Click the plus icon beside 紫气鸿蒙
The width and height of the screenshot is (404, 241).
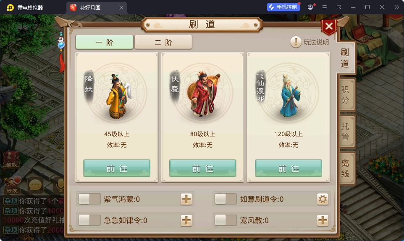(186, 199)
